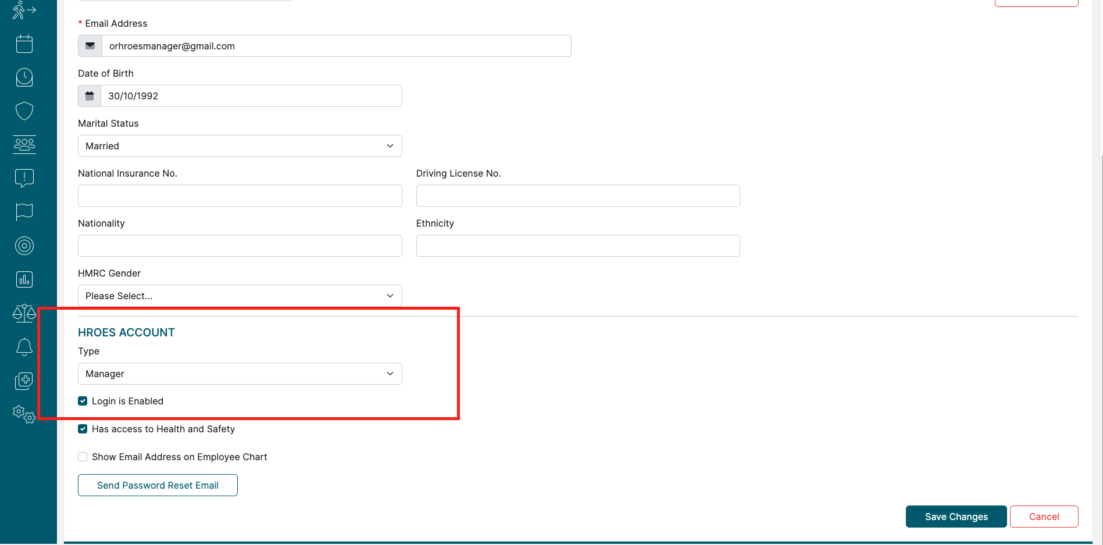Viewport: 1103px width, 545px height.
Task: Open the settings gears icon
Action: (24, 414)
